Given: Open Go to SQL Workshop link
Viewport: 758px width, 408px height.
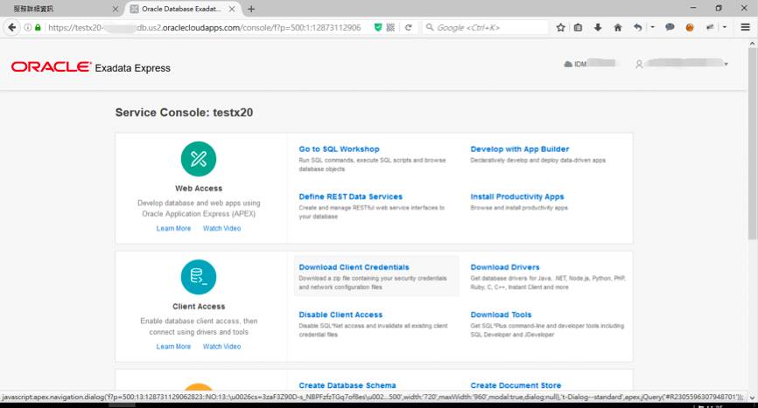Looking at the screenshot, I should point(339,149).
